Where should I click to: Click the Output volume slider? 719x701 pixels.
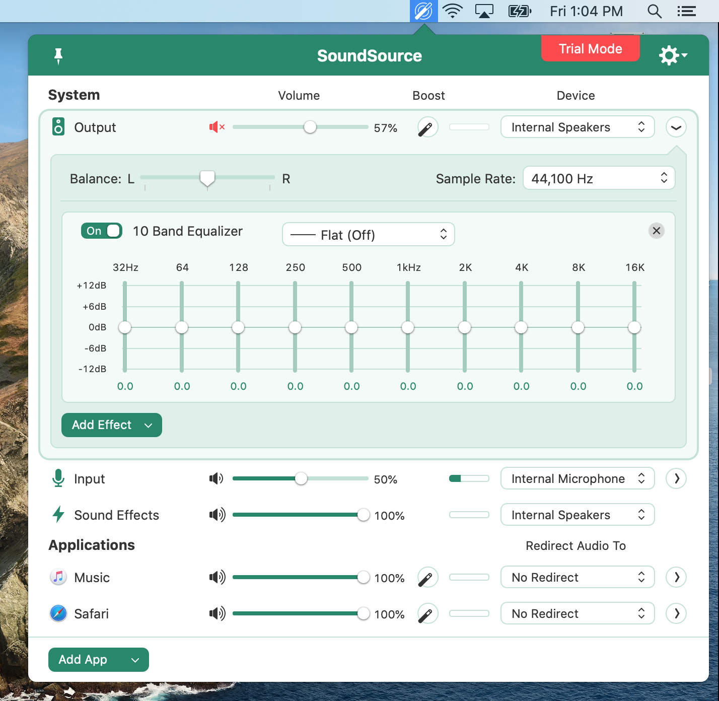tap(301, 127)
